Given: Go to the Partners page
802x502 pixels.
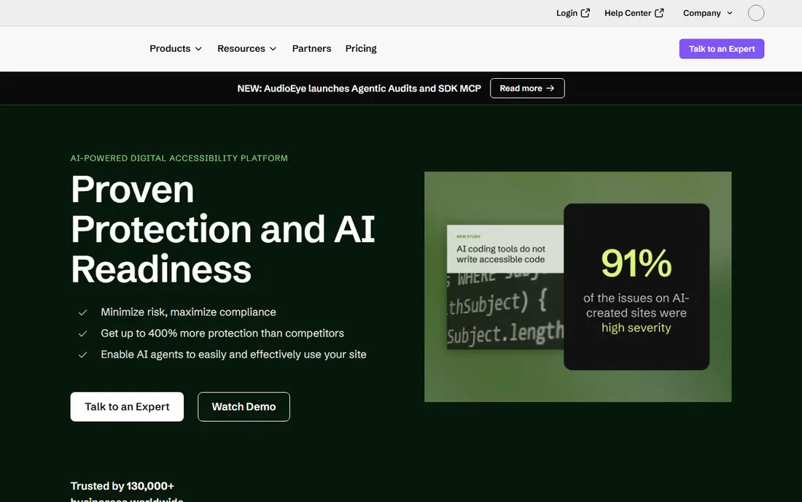Looking at the screenshot, I should [x=311, y=49].
